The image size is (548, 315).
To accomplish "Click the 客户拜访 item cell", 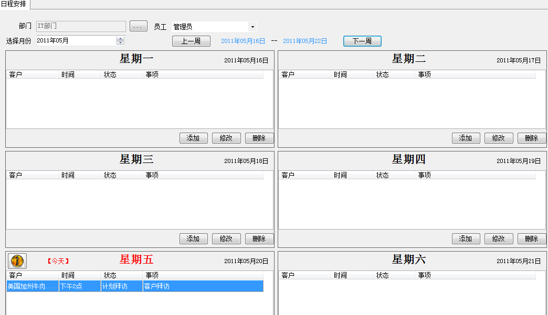I will [x=203, y=286].
